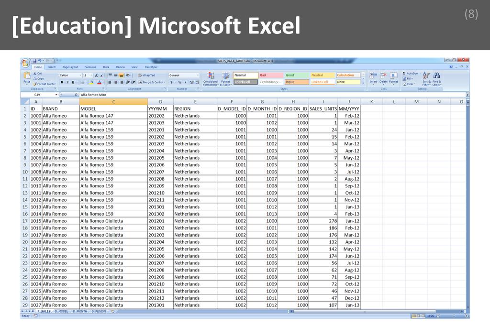Open Format as Table gallery

[x=226, y=79]
